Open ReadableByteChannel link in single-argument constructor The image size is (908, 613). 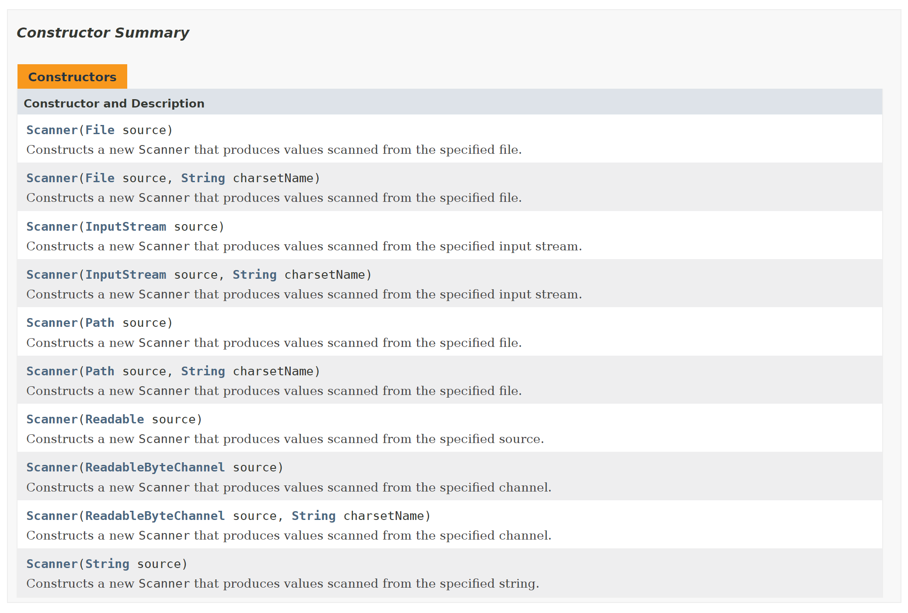[x=155, y=468]
